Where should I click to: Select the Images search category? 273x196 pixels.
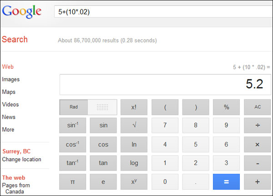click(11, 79)
